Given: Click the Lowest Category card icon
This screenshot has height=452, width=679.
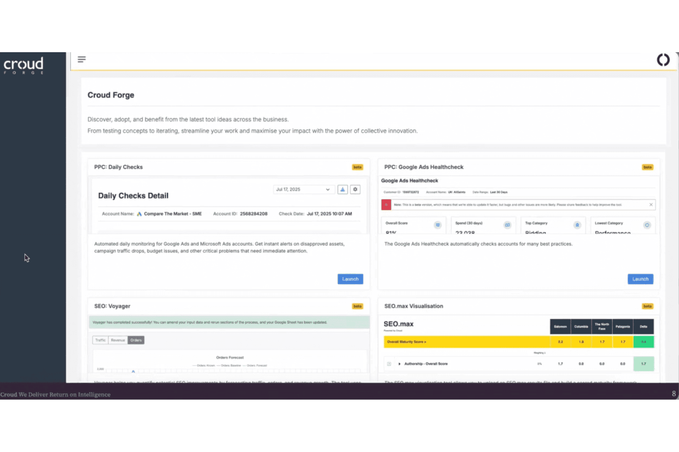Looking at the screenshot, I should pos(647,225).
